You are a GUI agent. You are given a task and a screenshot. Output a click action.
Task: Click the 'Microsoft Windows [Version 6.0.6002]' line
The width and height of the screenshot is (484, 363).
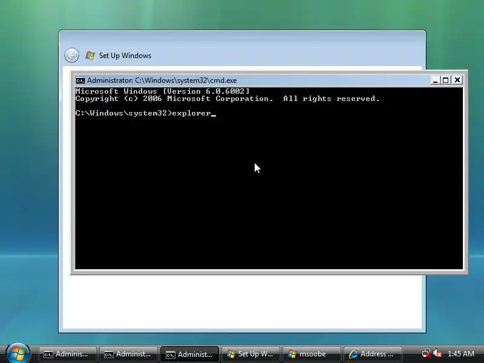pos(162,91)
